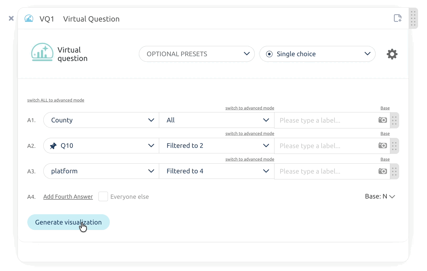The width and height of the screenshot is (427, 271).
Task: Open the Single choice type dropdown
Action: point(317,54)
